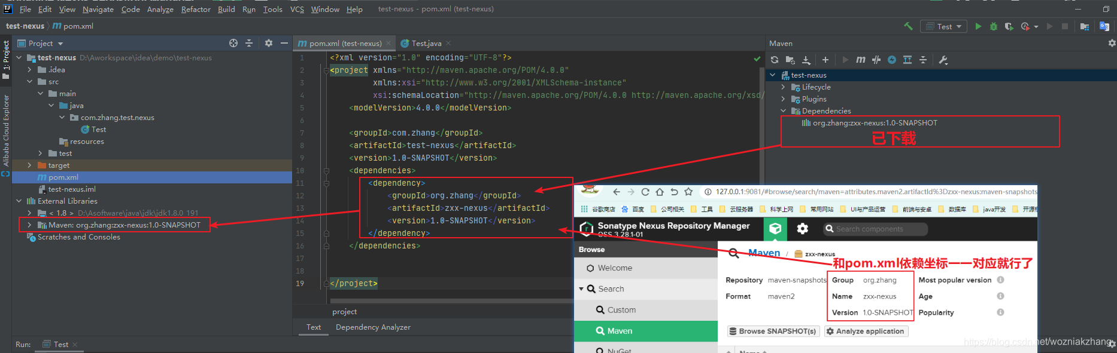
Task: Expand Lifecycle node in Maven panel
Action: click(783, 87)
